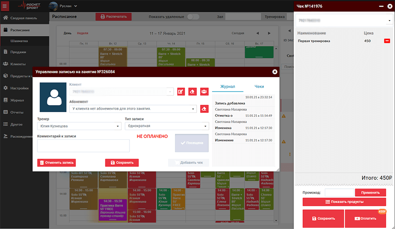Minimize the Чек №141976 panel
Screen dimensions: 395x229
pyautogui.click(x=381, y=6)
